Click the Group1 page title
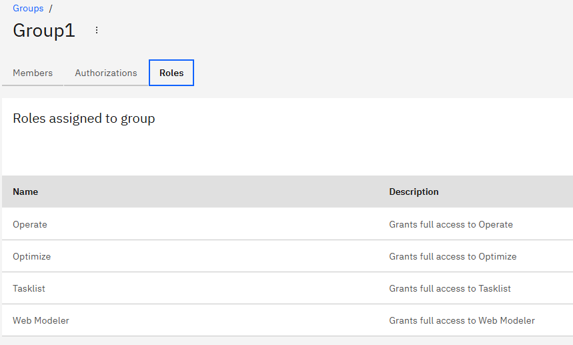This screenshot has width=573, height=345. (x=44, y=30)
